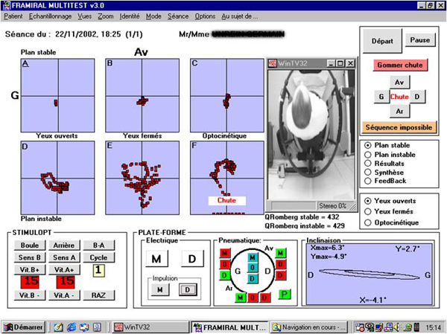Open the Séance menu

coord(178,16)
